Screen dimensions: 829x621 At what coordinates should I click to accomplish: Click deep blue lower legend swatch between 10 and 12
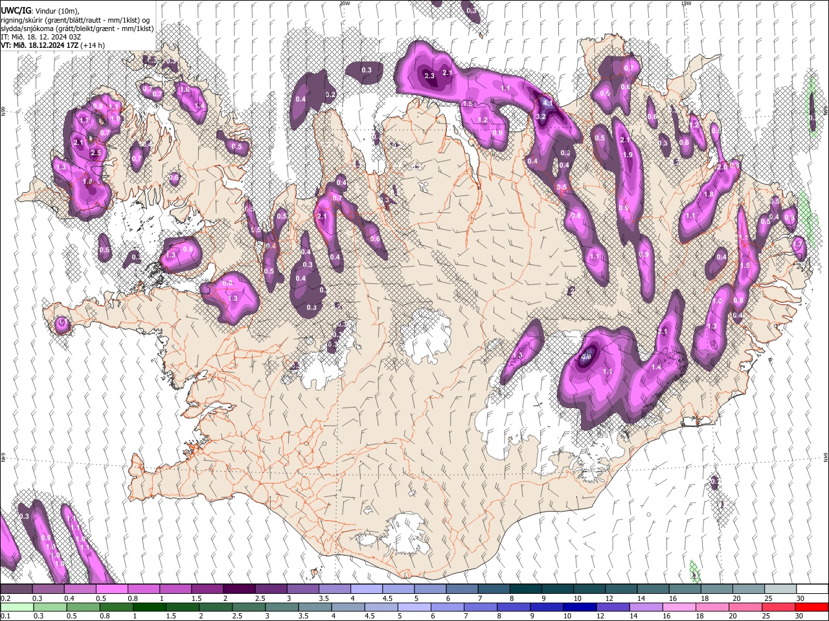click(x=579, y=607)
